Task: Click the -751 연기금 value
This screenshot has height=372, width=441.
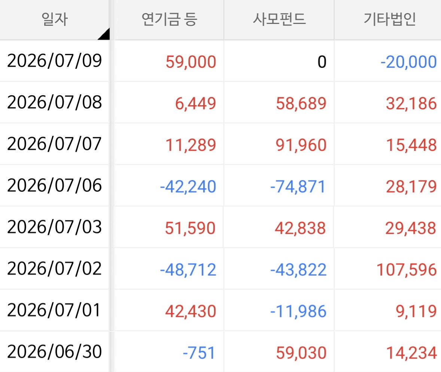Action: (199, 353)
